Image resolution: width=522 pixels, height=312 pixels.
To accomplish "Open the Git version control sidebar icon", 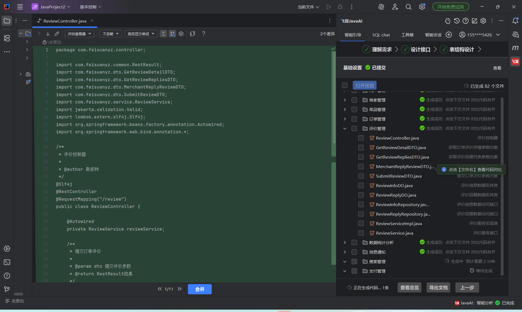I will (7, 289).
